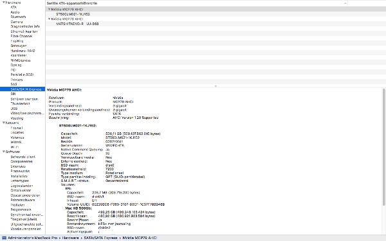Open Beheerde client under Software
The width and height of the screenshot is (386, 241).
coord(23,156)
